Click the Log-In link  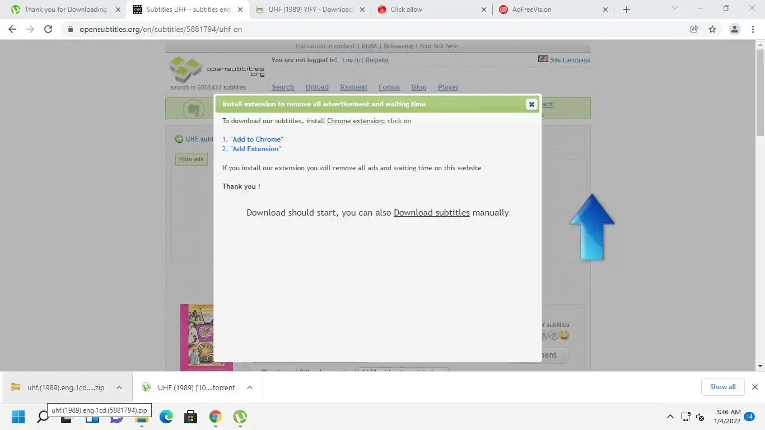(x=351, y=60)
